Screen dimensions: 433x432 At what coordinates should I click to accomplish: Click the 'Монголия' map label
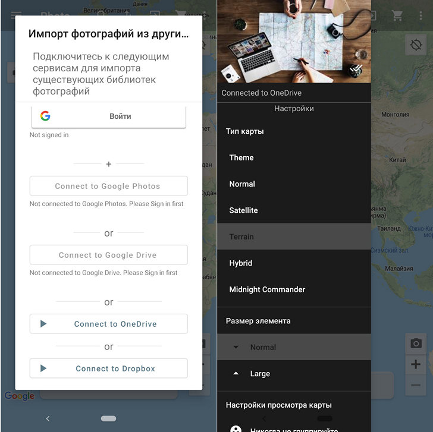click(395, 115)
